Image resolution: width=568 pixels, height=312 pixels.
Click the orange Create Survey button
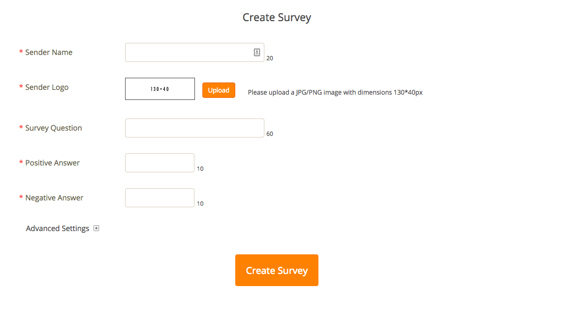click(x=277, y=270)
